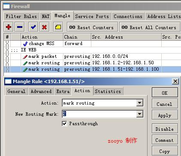Click green pencil icon of 192.168.1.51 rule
Screen dimensions: 181x156
25,69
